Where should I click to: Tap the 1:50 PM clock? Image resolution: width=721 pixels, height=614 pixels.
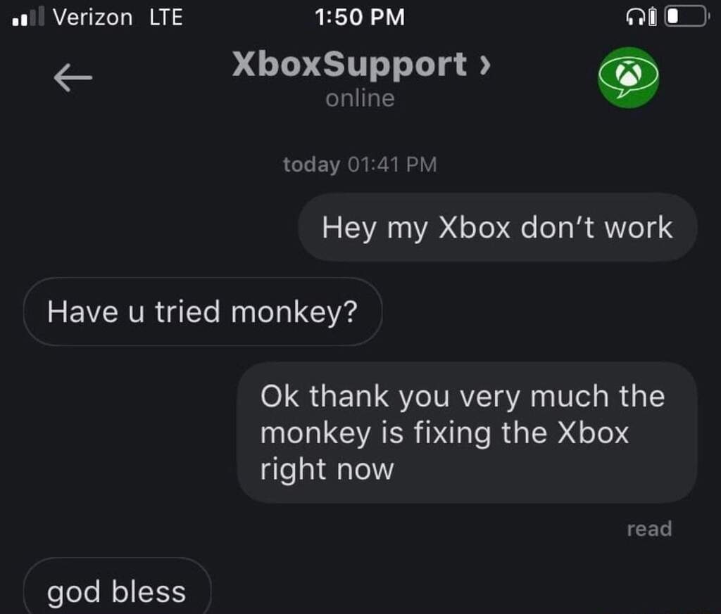tap(360, 17)
